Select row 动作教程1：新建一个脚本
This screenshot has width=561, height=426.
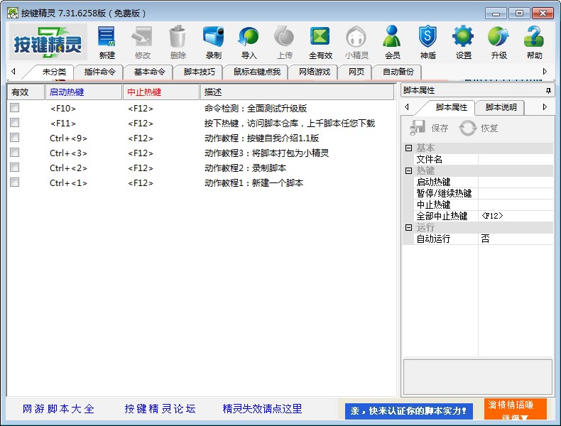[x=201, y=182]
